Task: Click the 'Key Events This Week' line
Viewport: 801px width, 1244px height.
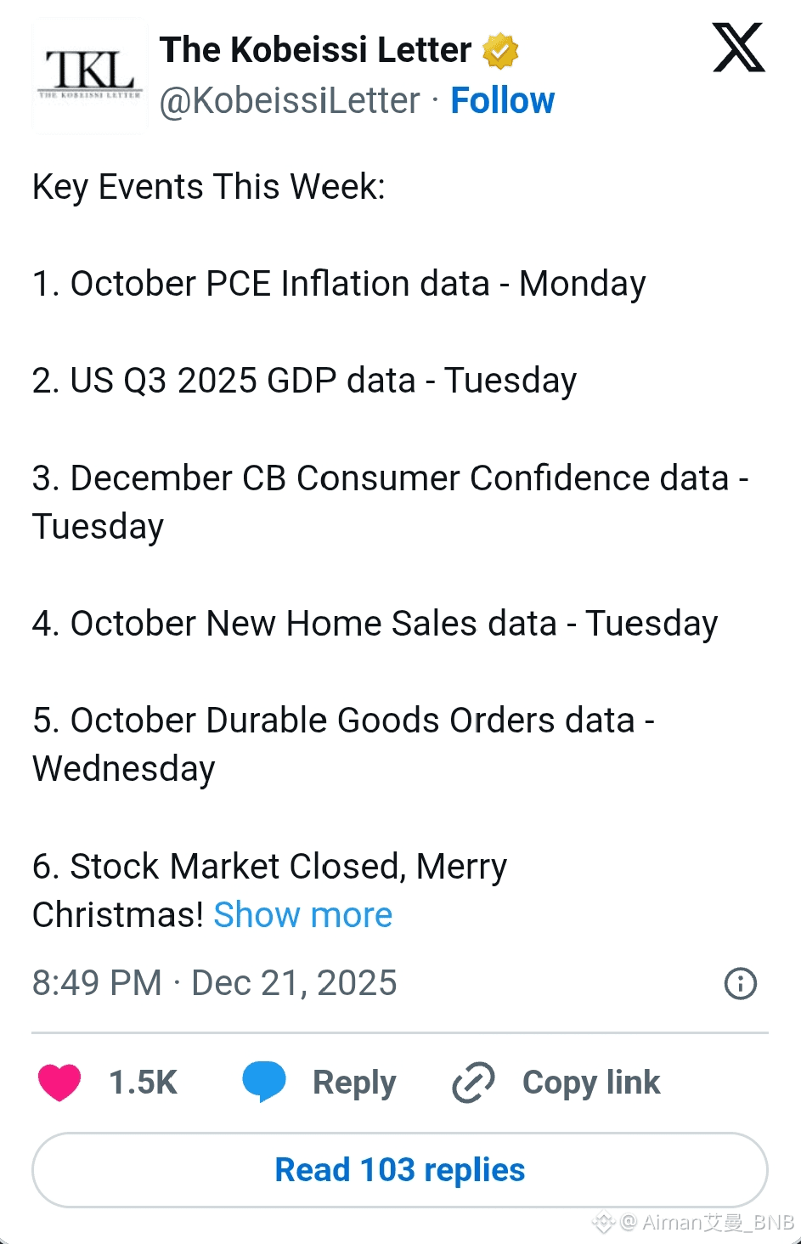Action: 209,187
